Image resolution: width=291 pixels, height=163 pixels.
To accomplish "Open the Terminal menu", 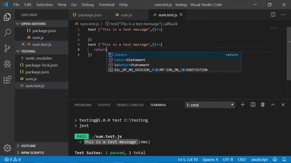I will (106, 5).
